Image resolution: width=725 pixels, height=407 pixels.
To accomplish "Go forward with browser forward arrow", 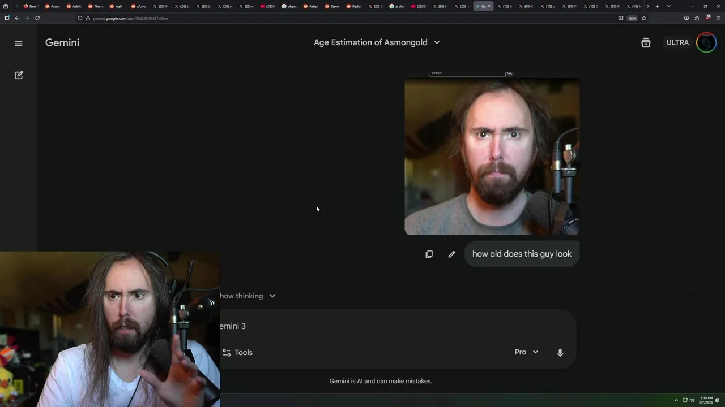I will (x=27, y=18).
